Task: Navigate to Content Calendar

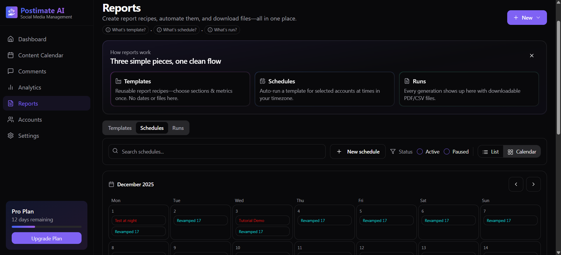Action: 46,55
